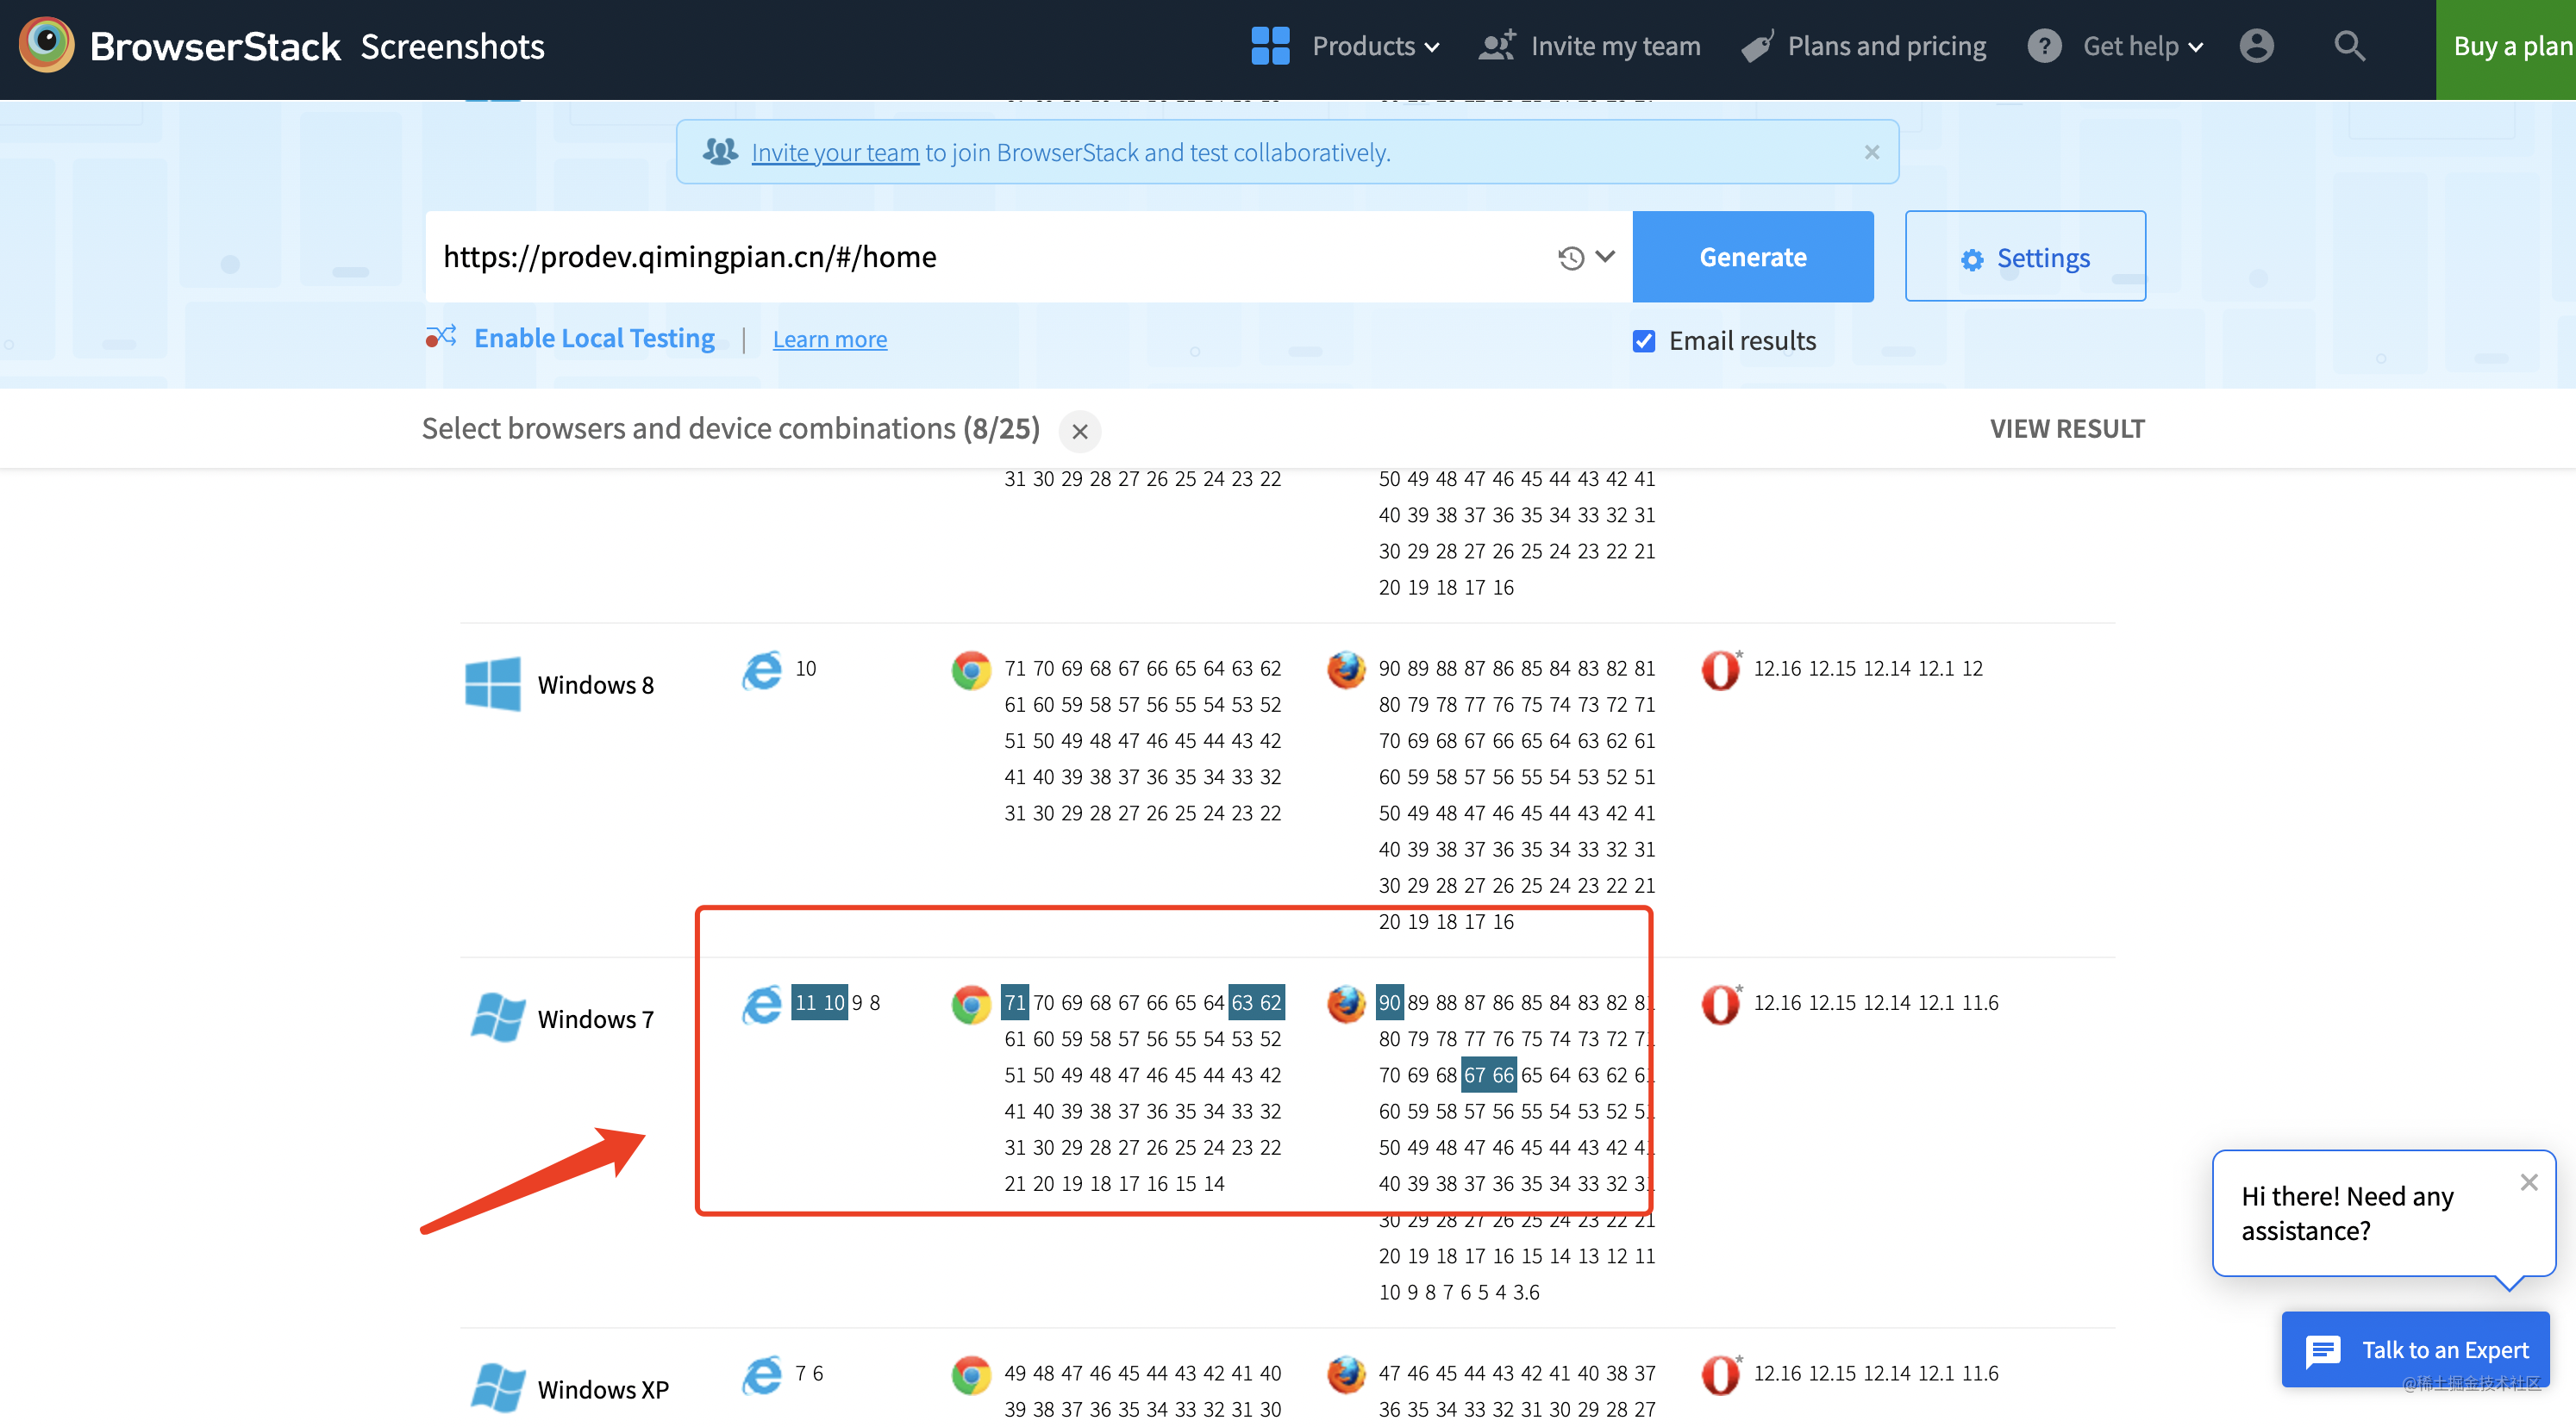Open the Settings button

pos(2024,256)
